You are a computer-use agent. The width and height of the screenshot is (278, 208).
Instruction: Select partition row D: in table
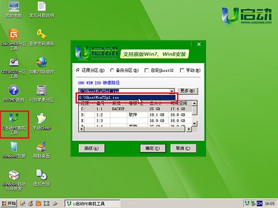click(135, 115)
